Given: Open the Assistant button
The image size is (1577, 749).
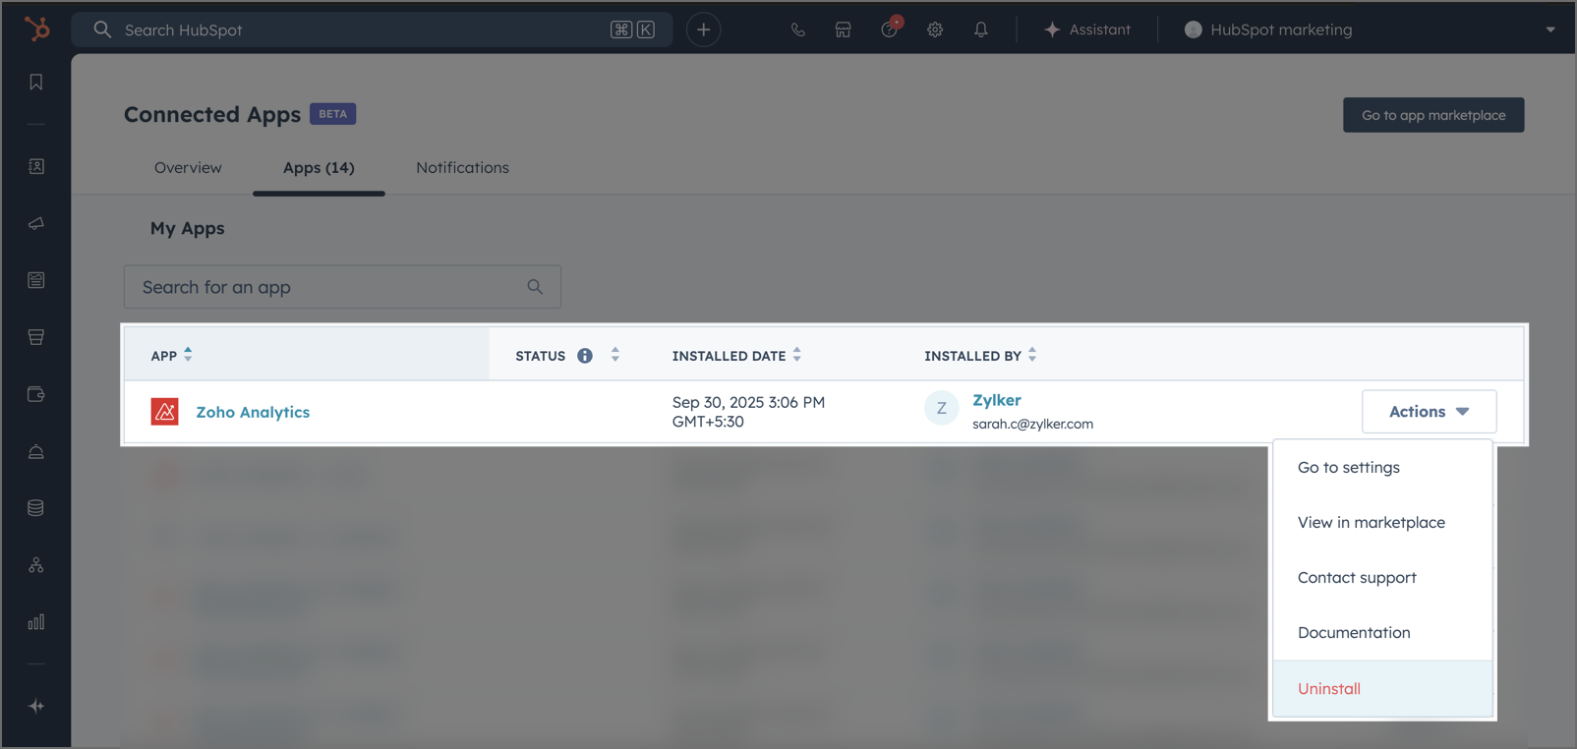Looking at the screenshot, I should tap(1087, 29).
